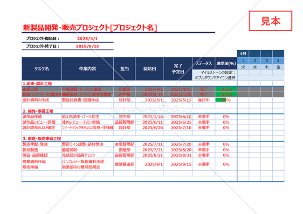Click the 市場調査・ターゲット選定 work content cell
The width and height of the screenshot is (303, 214).
click(x=87, y=89)
